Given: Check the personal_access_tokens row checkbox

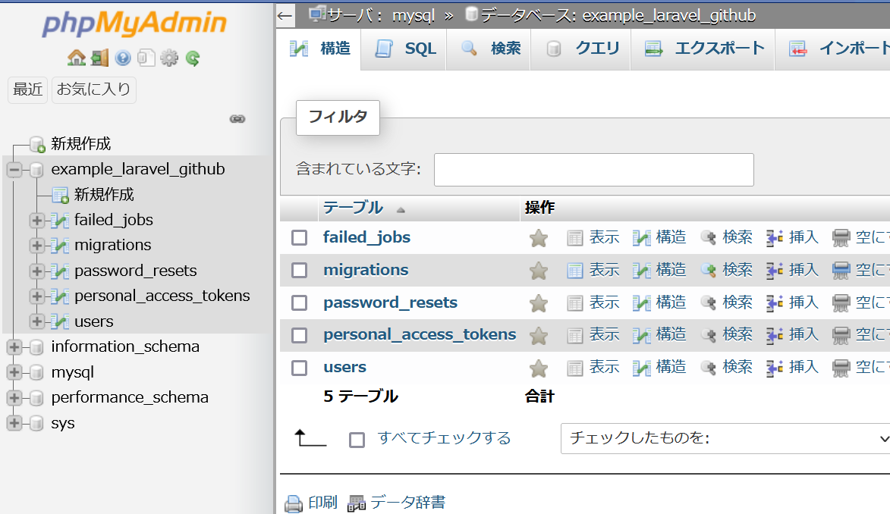Looking at the screenshot, I should pos(299,335).
